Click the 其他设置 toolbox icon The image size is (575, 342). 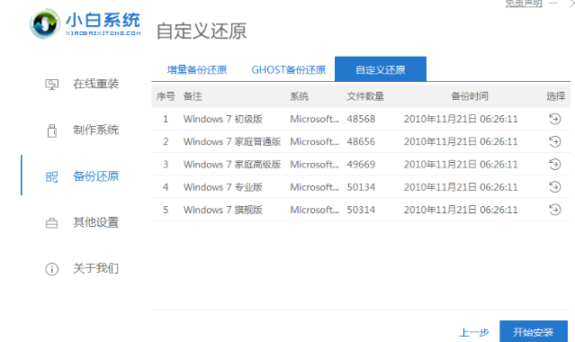coord(51,223)
